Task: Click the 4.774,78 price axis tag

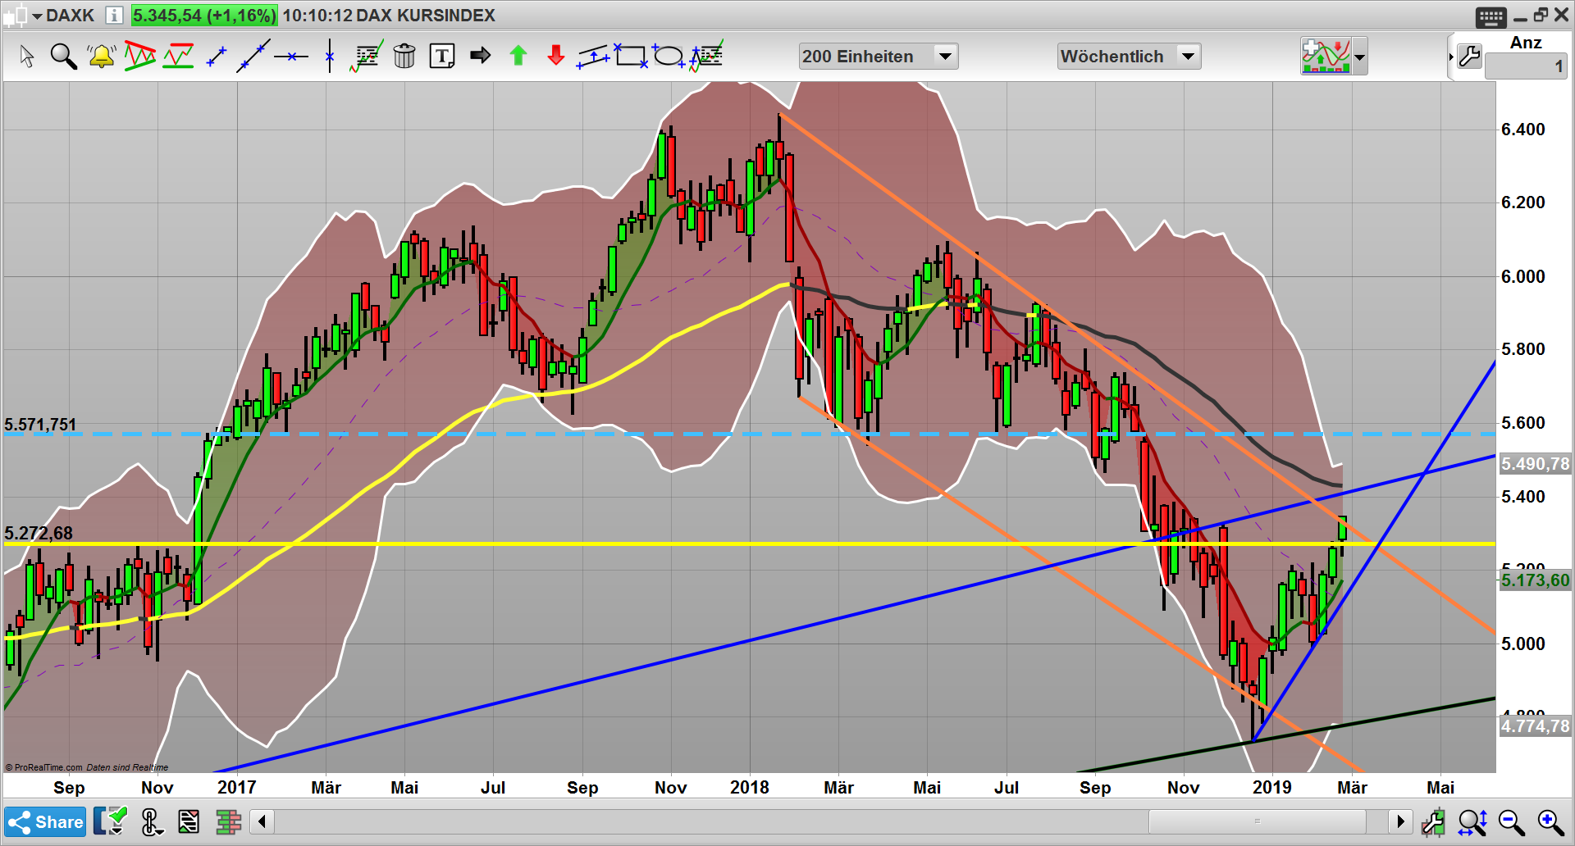Action: tap(1535, 726)
